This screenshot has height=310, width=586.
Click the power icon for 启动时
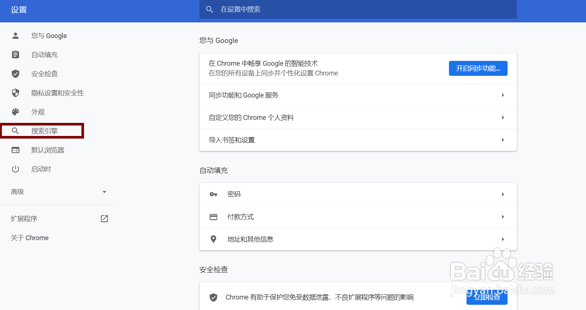(x=15, y=169)
